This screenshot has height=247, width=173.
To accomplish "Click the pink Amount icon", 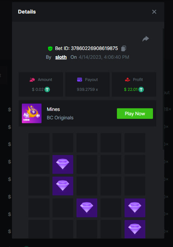I will (x=32, y=80).
